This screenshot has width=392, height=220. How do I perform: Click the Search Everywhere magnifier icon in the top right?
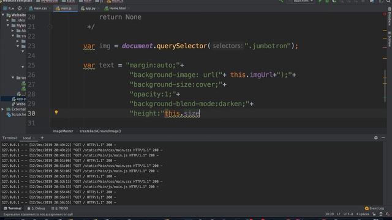pyautogui.click(x=388, y=1)
